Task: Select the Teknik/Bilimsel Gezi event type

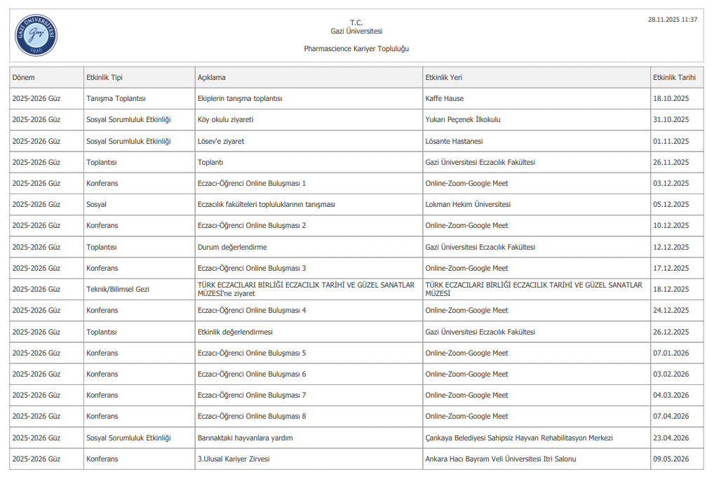Action: click(118, 289)
